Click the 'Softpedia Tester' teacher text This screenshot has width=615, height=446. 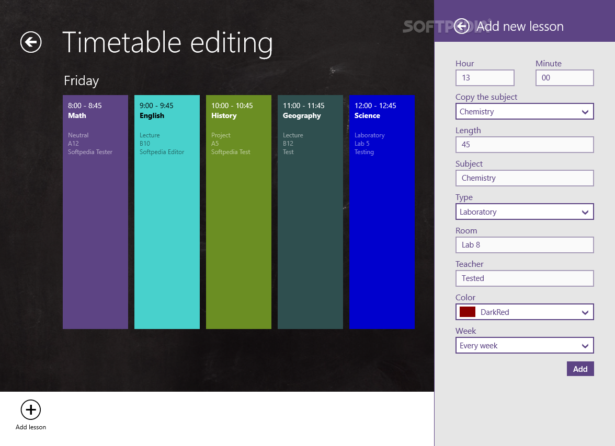[x=90, y=152]
